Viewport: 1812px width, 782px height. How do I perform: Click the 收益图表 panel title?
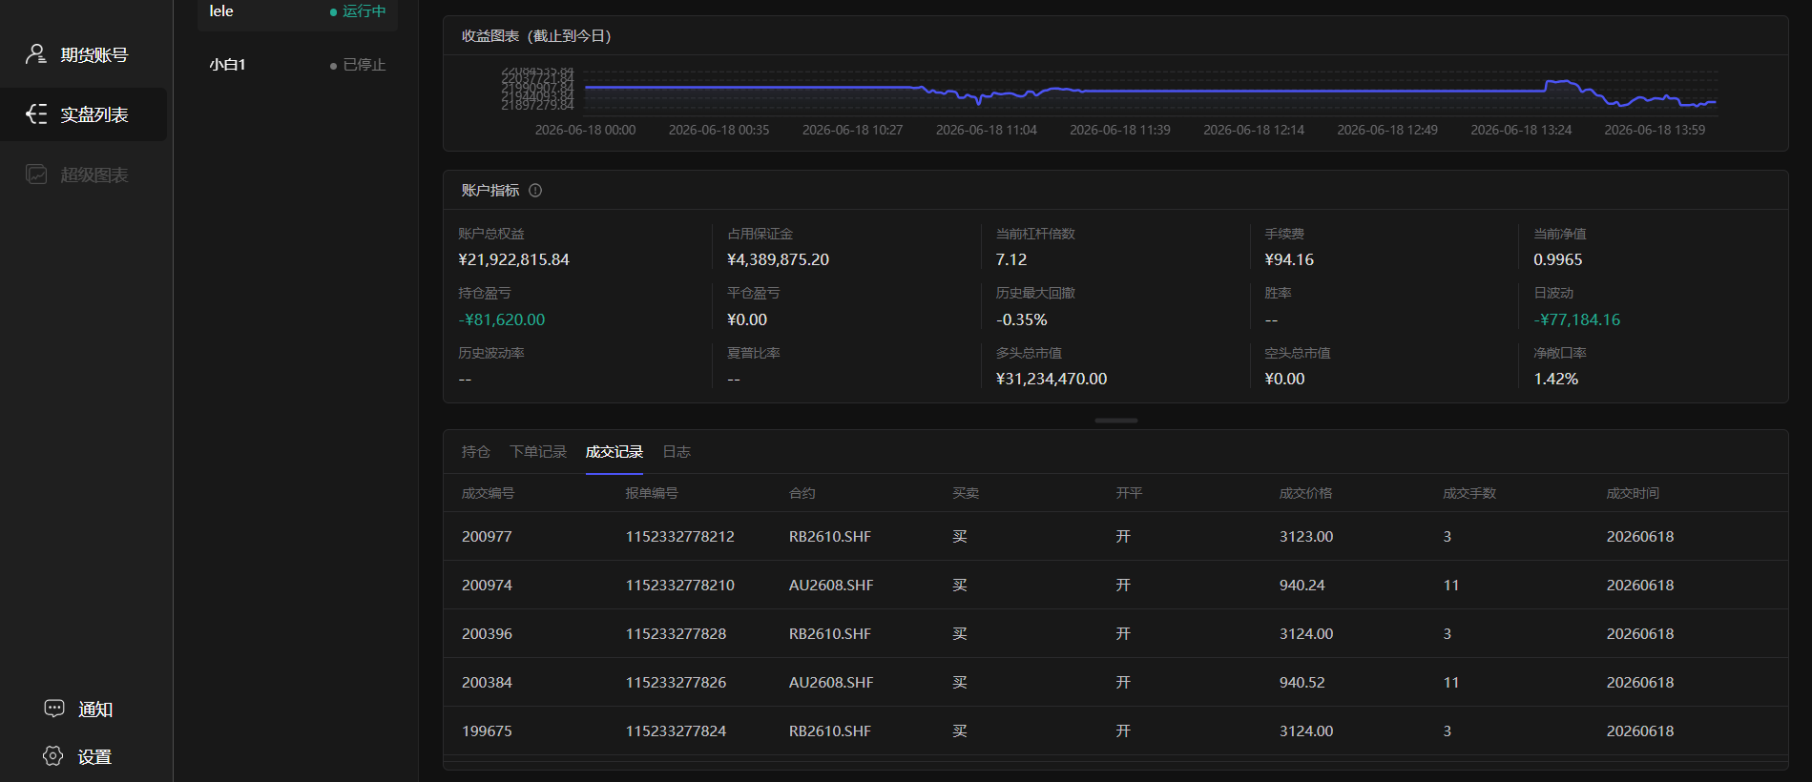tap(536, 35)
